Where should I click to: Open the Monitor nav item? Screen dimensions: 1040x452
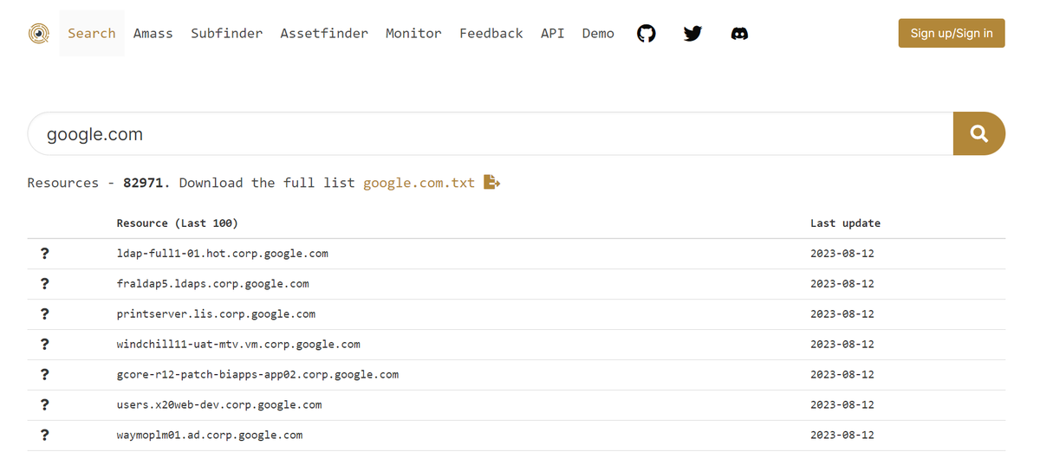click(413, 34)
